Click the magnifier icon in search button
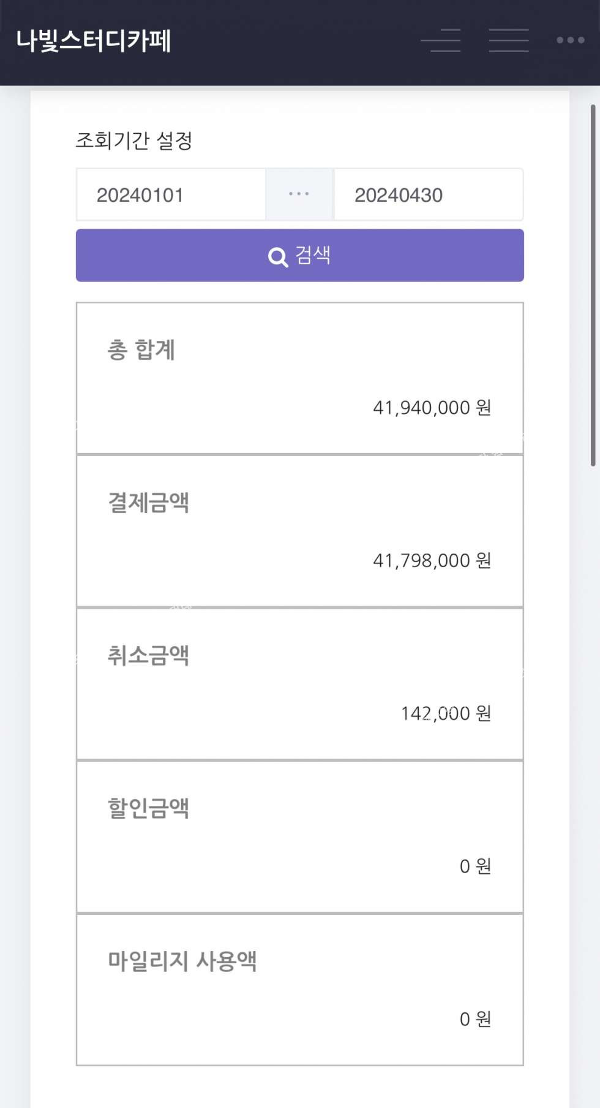The height and width of the screenshot is (1108, 600). [278, 257]
